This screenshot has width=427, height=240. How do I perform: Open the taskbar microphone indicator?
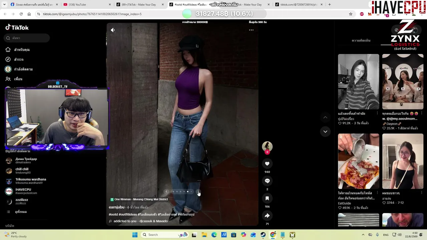pyautogui.click(x=377, y=235)
